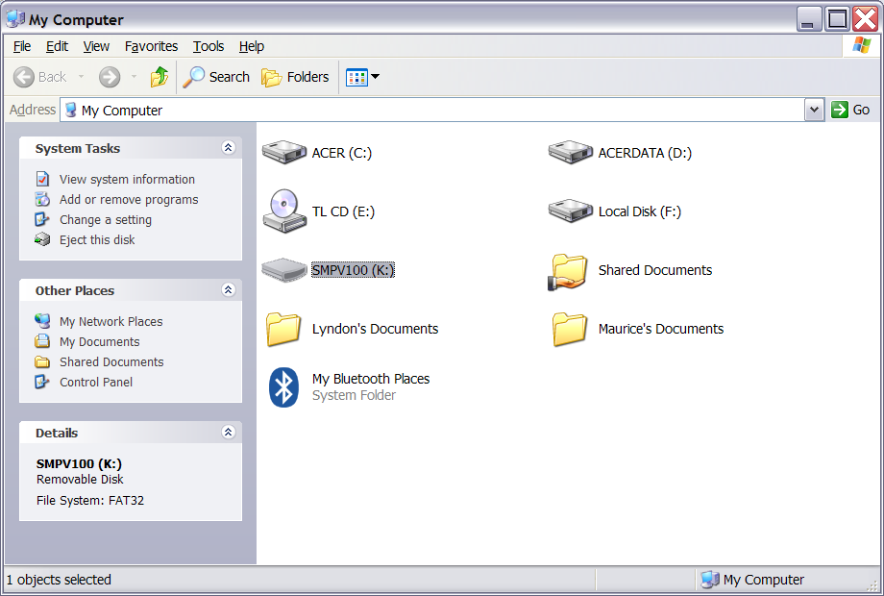
Task: Expand the Address bar dropdown arrow
Action: 815,110
